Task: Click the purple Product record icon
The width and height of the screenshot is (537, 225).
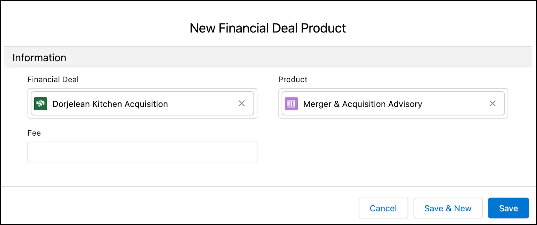Action: click(291, 103)
